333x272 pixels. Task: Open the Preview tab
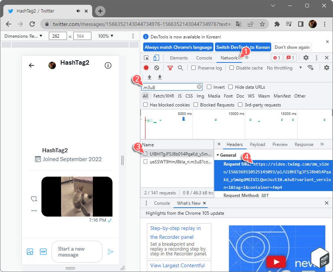click(x=280, y=144)
